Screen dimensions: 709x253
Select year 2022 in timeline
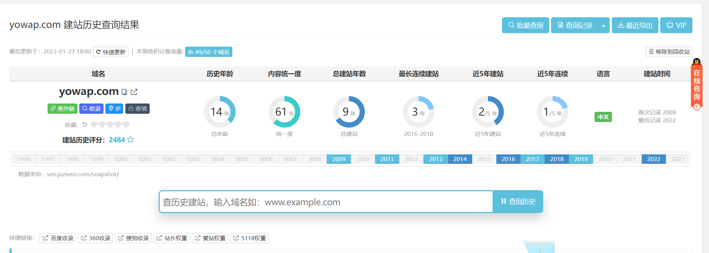(x=653, y=159)
